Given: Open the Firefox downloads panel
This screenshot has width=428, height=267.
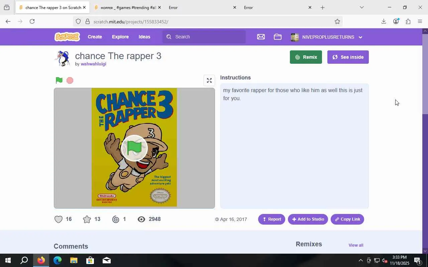Looking at the screenshot, I should click(384, 21).
